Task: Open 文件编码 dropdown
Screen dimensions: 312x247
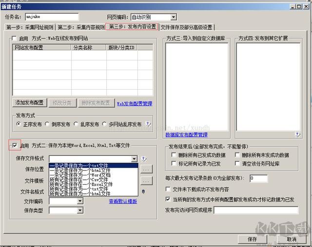Action: point(80,201)
